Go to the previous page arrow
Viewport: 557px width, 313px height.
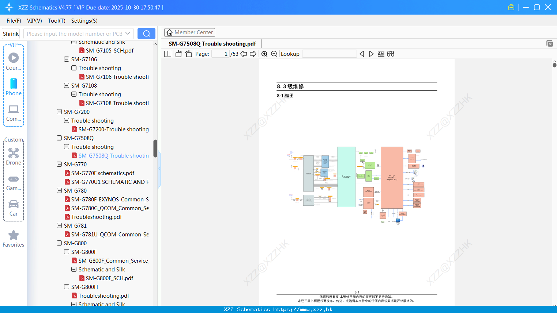click(x=244, y=54)
